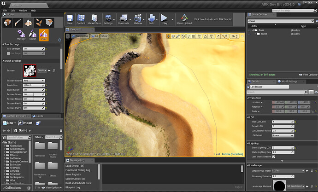Maximize the viewport with corner icon
This screenshot has height=192, width=318.
point(242,36)
